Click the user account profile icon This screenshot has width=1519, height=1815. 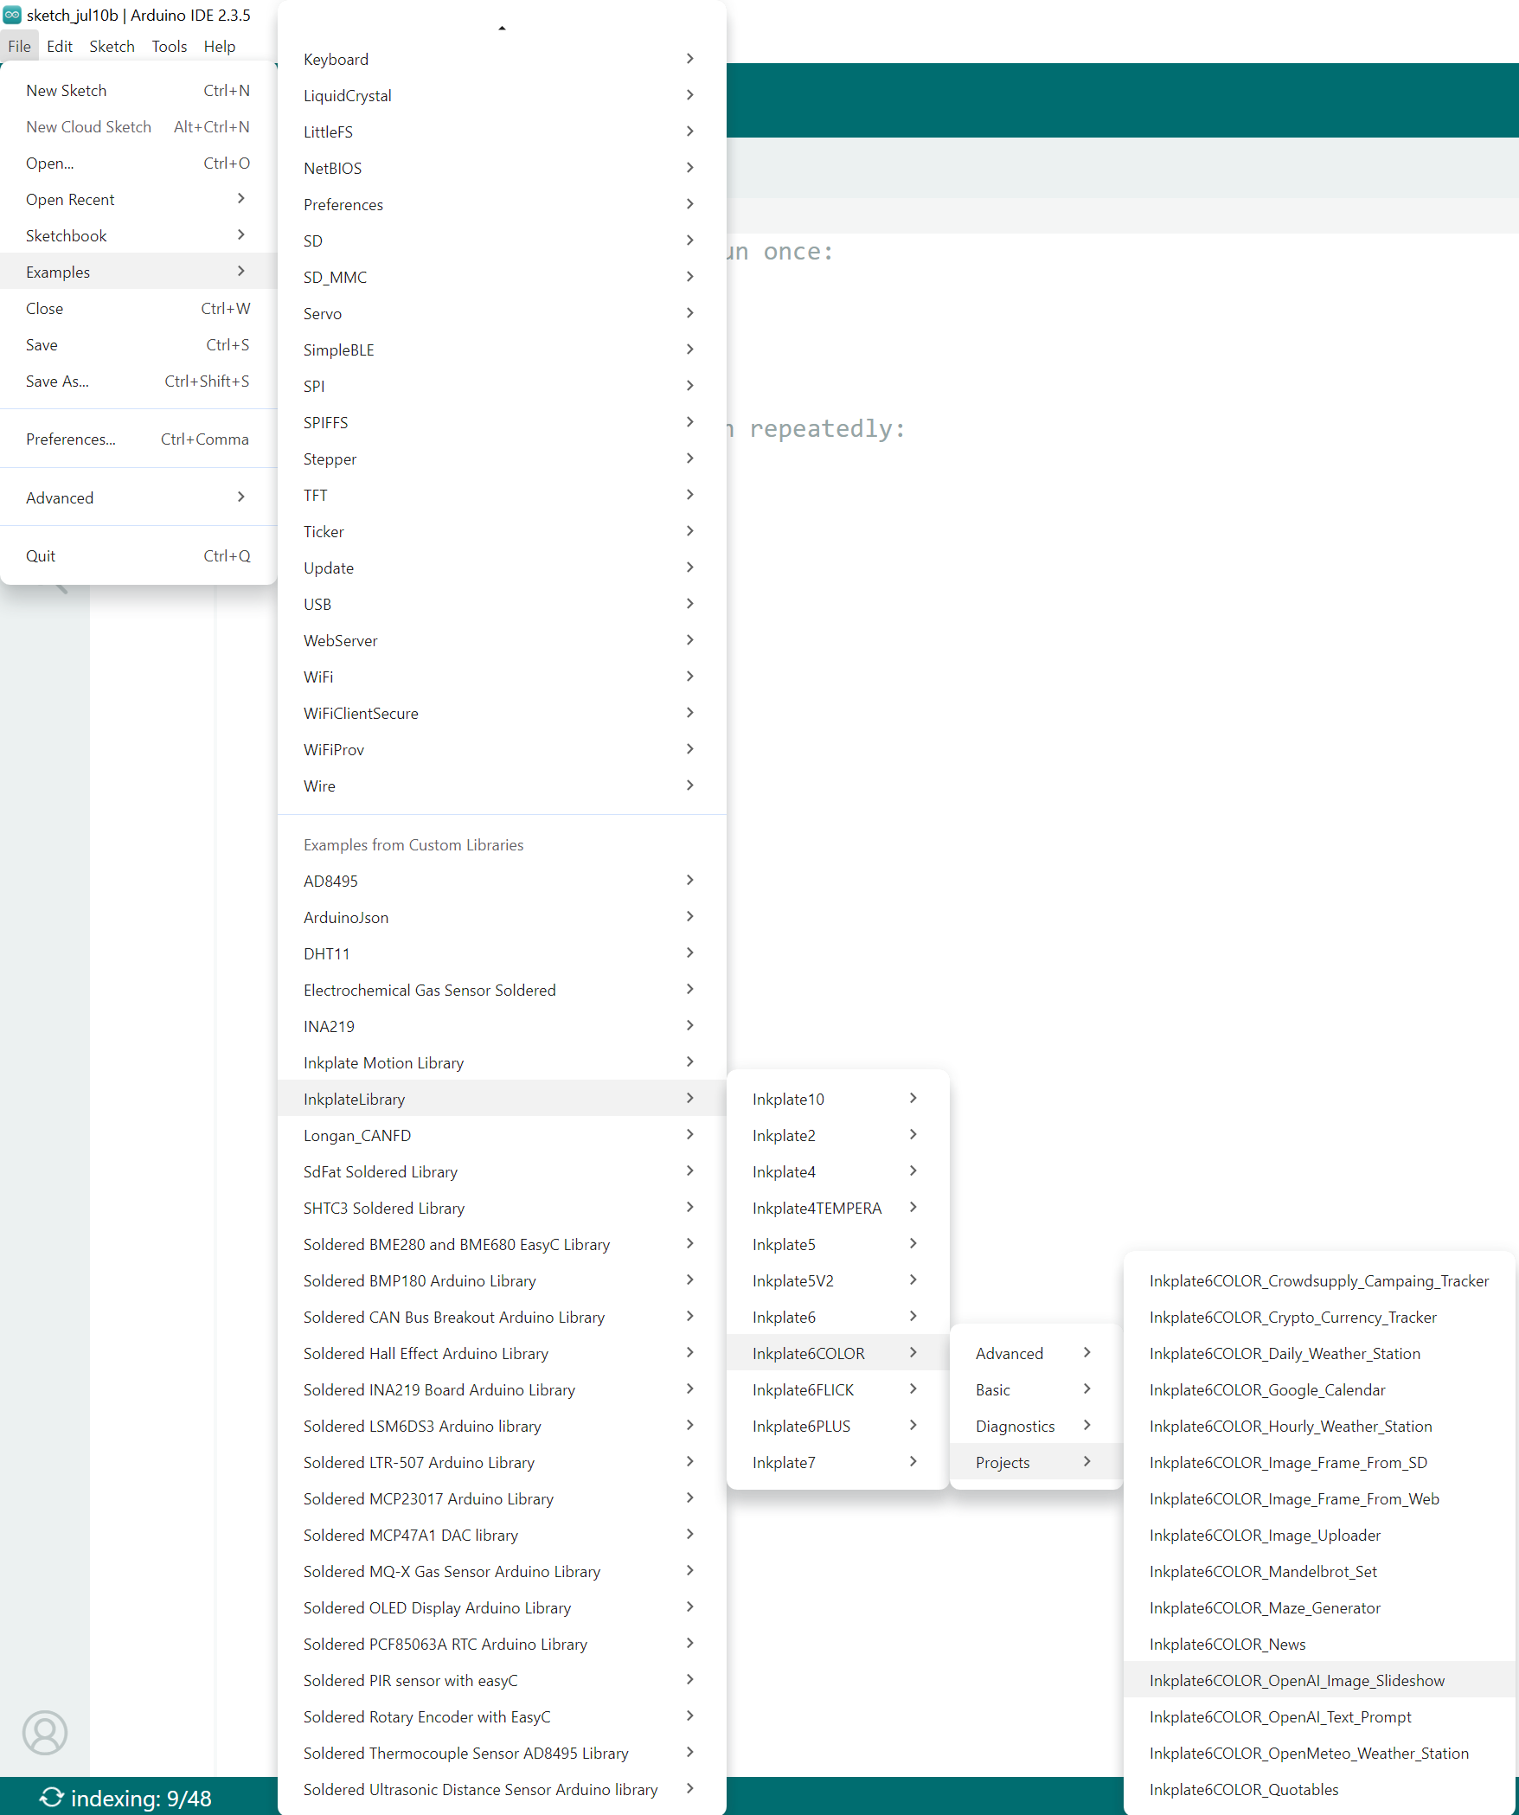click(44, 1732)
